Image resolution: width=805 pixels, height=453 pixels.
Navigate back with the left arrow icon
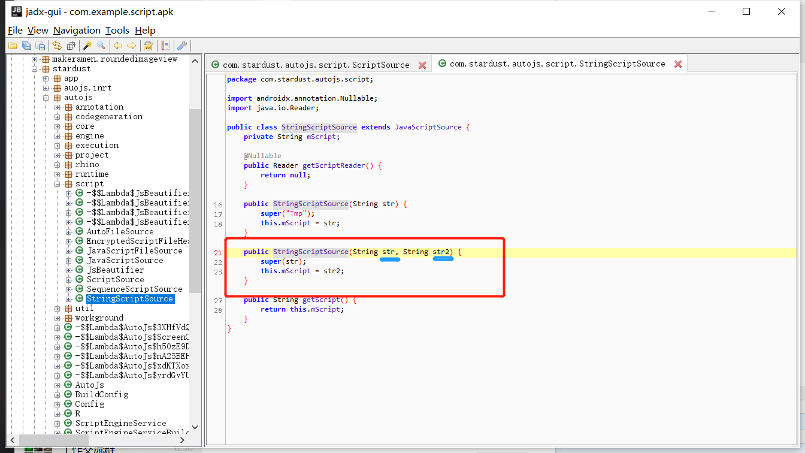click(x=118, y=46)
